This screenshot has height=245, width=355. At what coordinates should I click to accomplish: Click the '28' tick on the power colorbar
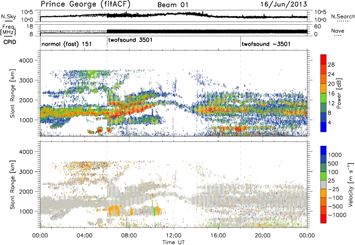(331, 65)
